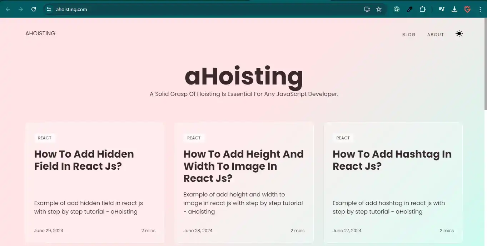
Task: Open "How To Add Hidden Field" article
Action: click(x=84, y=160)
